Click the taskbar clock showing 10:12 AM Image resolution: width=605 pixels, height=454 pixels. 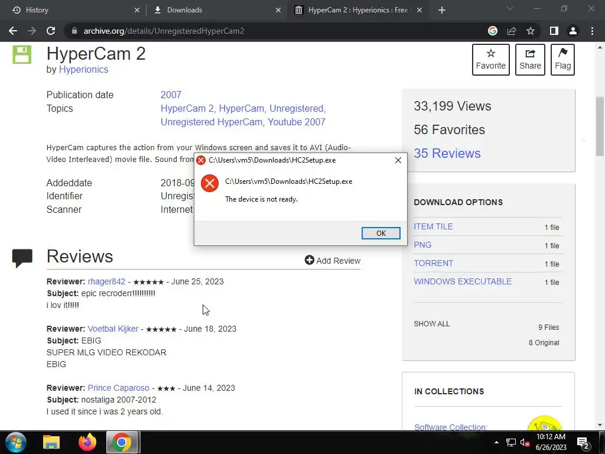[551, 442]
